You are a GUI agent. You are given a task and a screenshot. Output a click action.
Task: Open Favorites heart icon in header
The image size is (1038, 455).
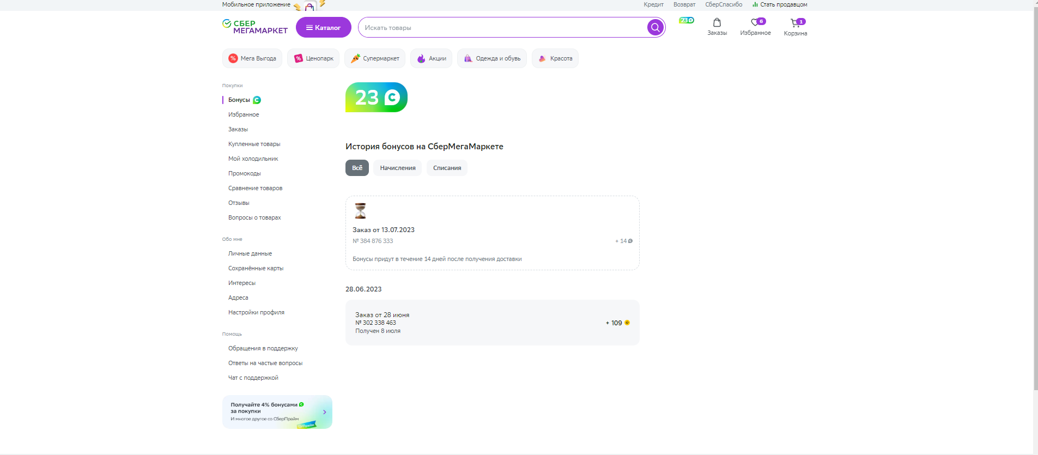[755, 22]
